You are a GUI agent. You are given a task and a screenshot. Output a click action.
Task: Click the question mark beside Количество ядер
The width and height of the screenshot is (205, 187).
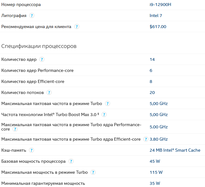[x=42, y=59]
